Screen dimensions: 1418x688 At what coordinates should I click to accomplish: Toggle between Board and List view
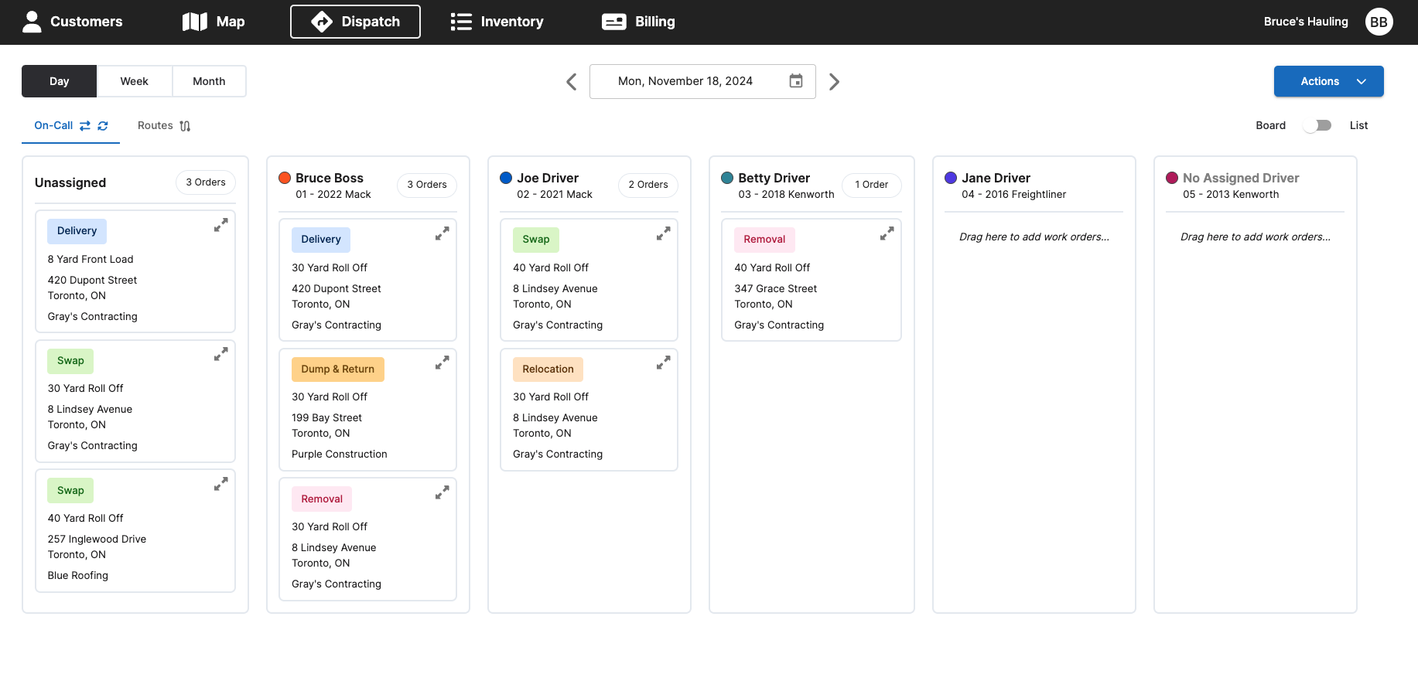pos(1317,125)
